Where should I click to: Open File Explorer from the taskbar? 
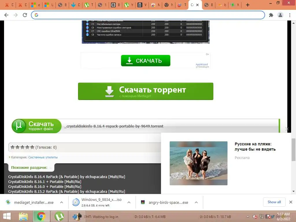coord(23,216)
